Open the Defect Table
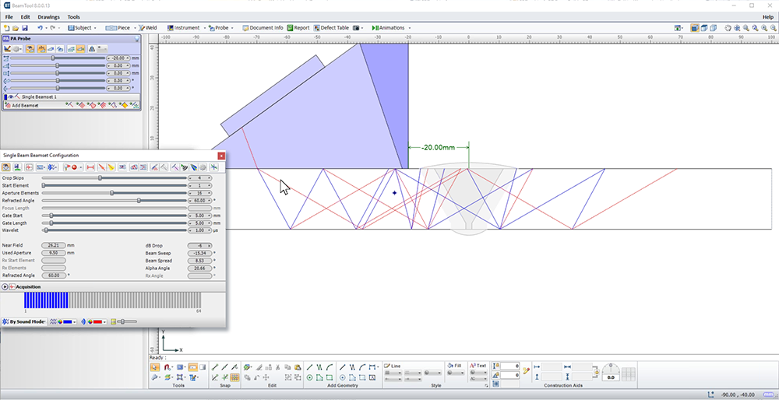This screenshot has width=779, height=400. coord(333,28)
